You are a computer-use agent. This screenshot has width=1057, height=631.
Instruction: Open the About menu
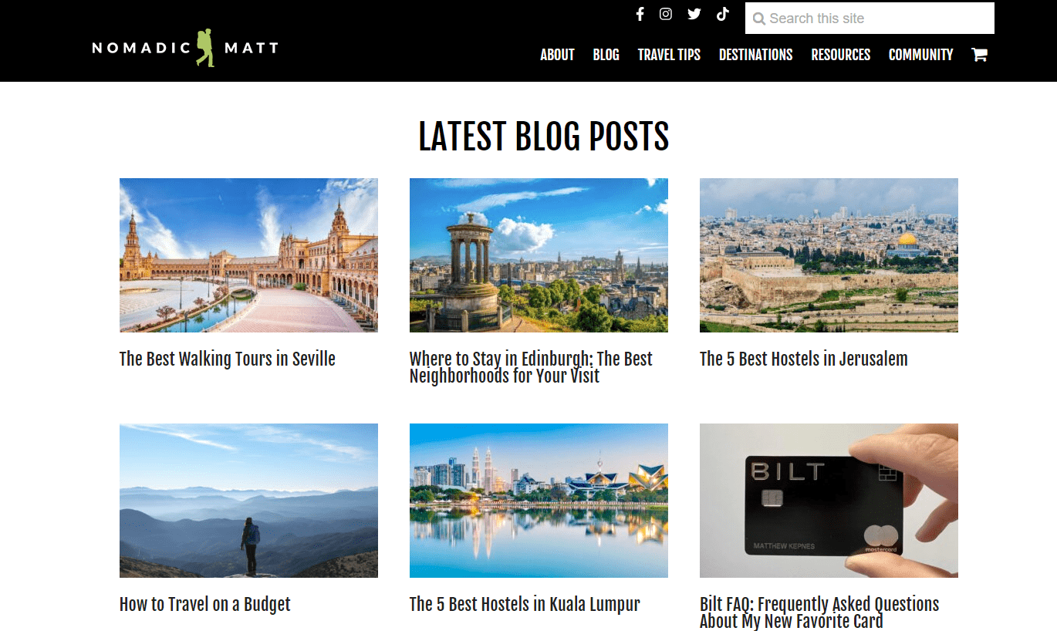pos(557,55)
